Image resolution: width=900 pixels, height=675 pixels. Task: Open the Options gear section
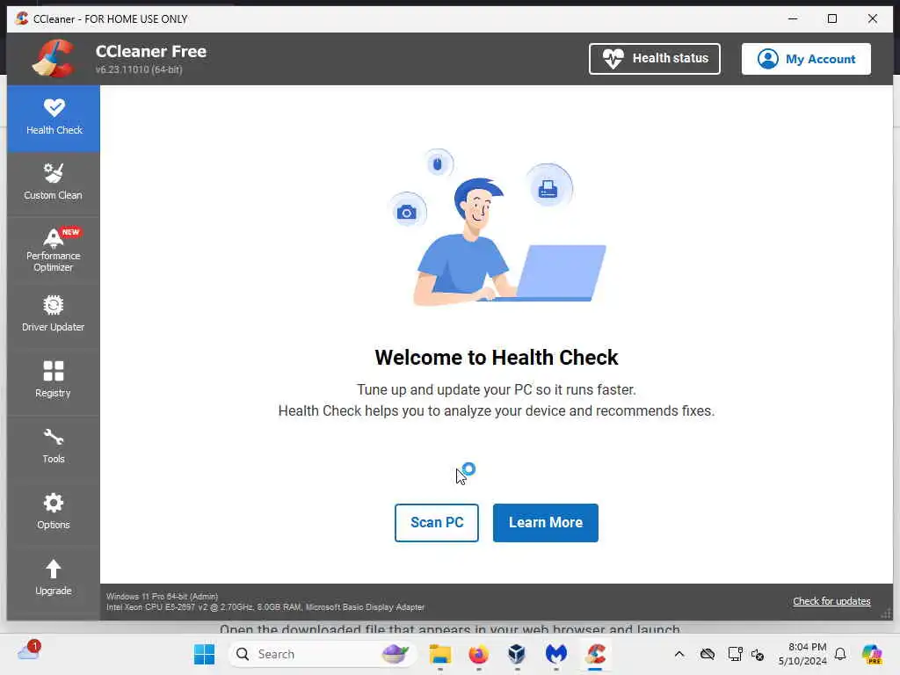click(54, 512)
